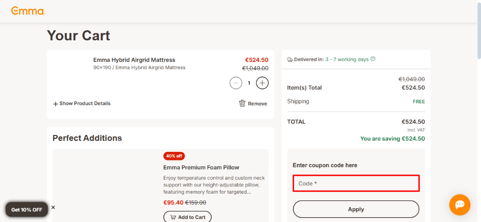Viewport: 481px width, 222px height.
Task: Click the 'Perfect Additions' heading
Action: coord(87,138)
